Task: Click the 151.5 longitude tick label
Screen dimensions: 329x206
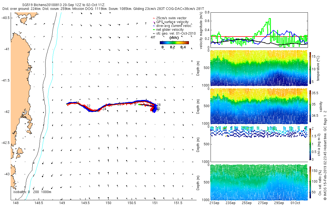Action: point(178,203)
